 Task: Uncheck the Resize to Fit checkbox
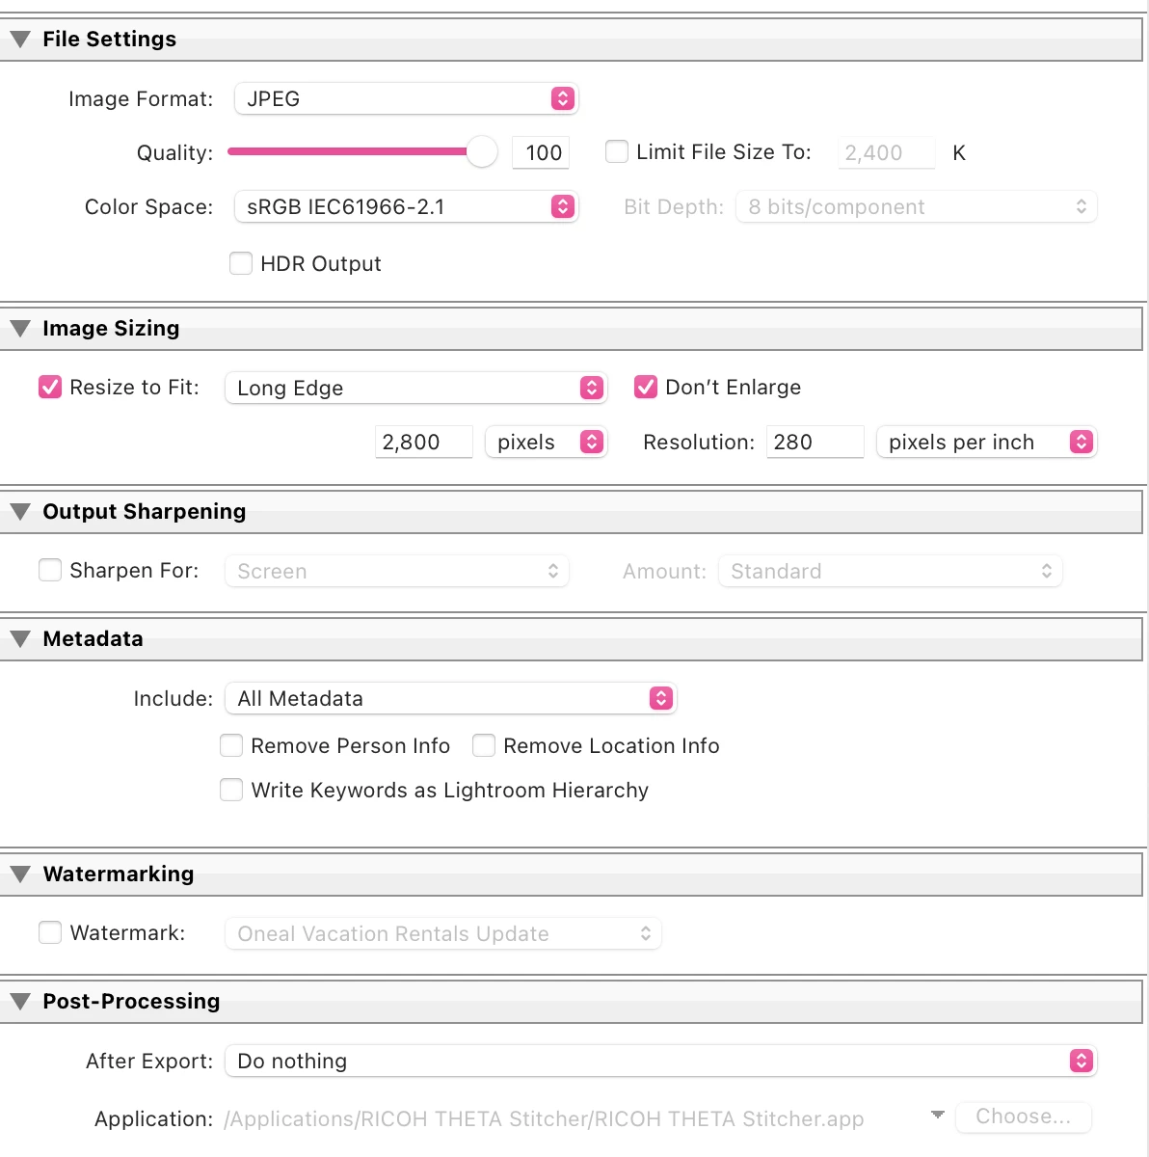pyautogui.click(x=50, y=387)
